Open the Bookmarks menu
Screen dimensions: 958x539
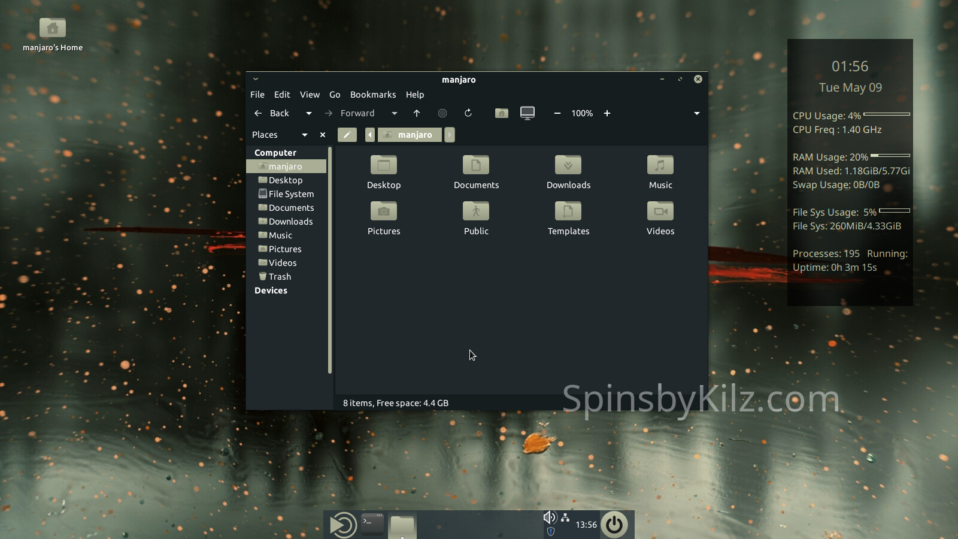click(x=372, y=95)
